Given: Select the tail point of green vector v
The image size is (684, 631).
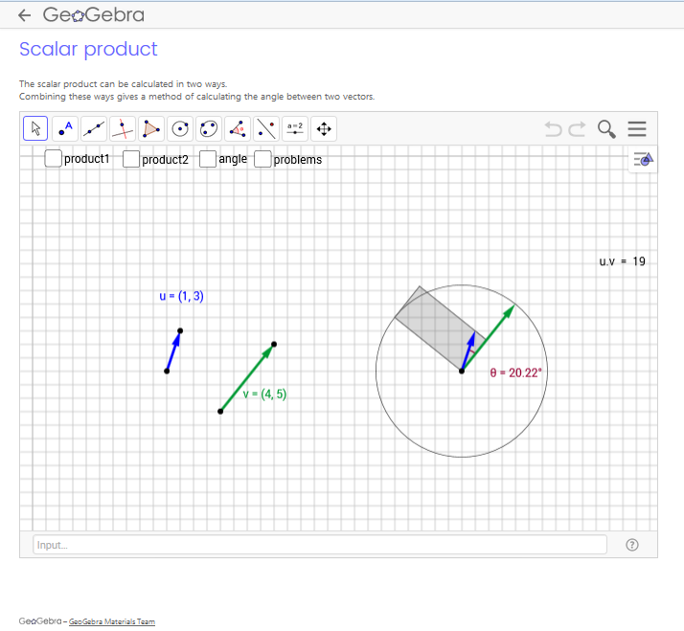Looking at the screenshot, I should 220,411.
